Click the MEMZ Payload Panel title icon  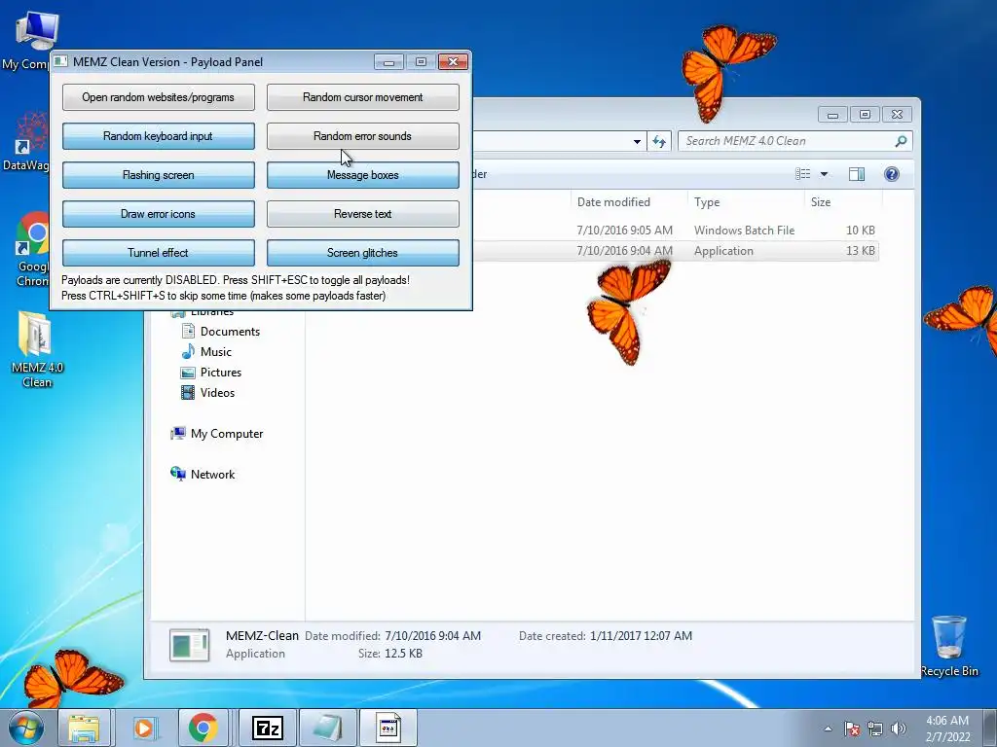(60, 61)
